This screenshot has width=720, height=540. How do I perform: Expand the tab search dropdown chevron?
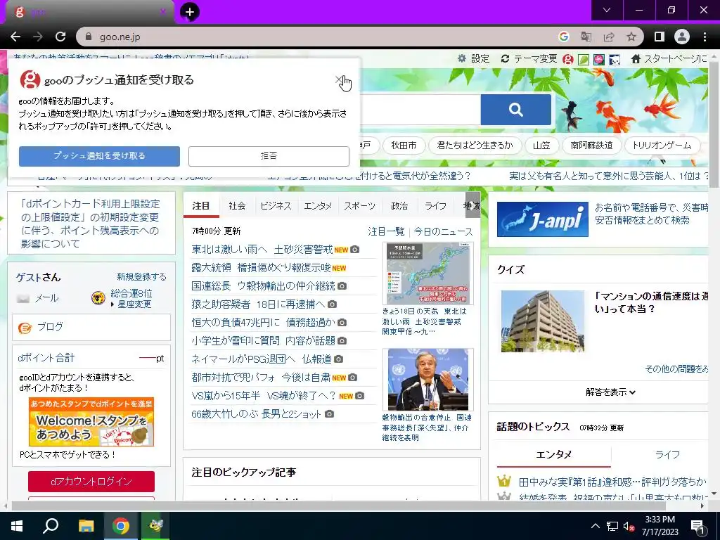(x=607, y=10)
